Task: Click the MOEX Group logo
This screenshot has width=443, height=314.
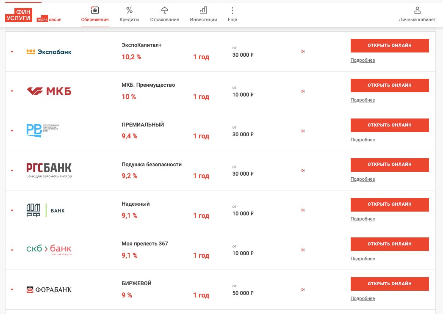Action: [49, 19]
